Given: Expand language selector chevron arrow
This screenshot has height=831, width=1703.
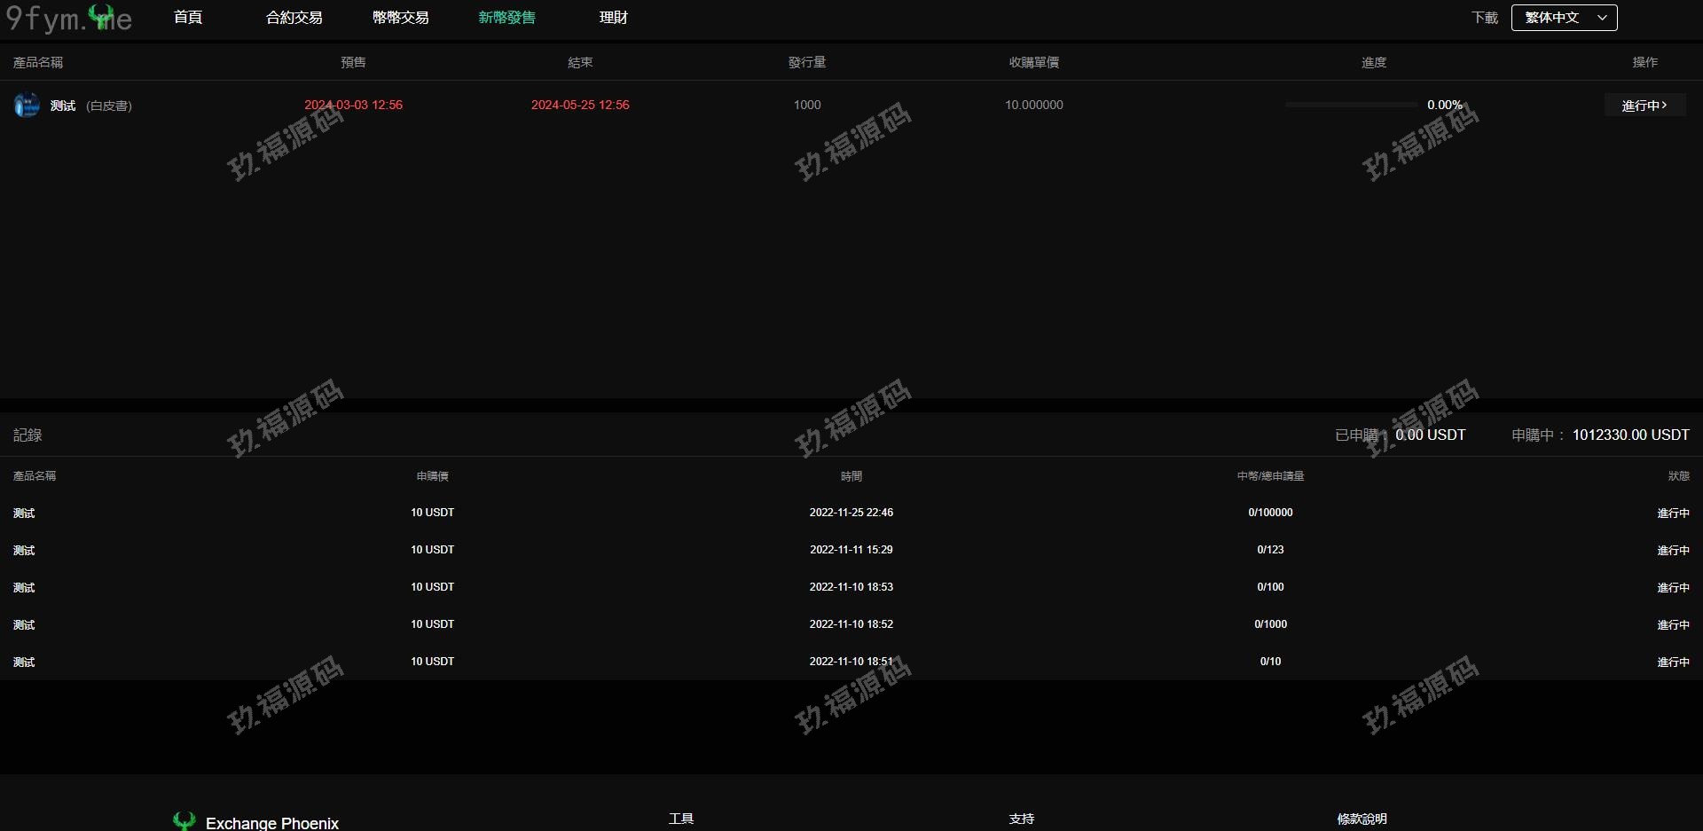Looking at the screenshot, I should [1602, 18].
